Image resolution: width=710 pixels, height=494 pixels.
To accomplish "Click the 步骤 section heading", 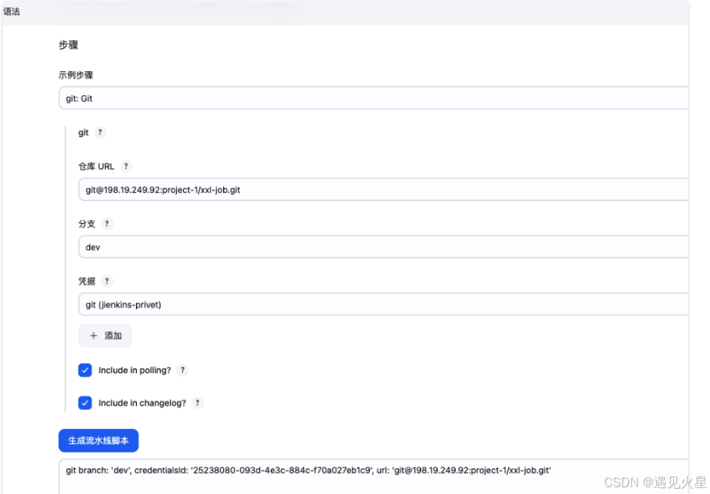I will (x=68, y=45).
